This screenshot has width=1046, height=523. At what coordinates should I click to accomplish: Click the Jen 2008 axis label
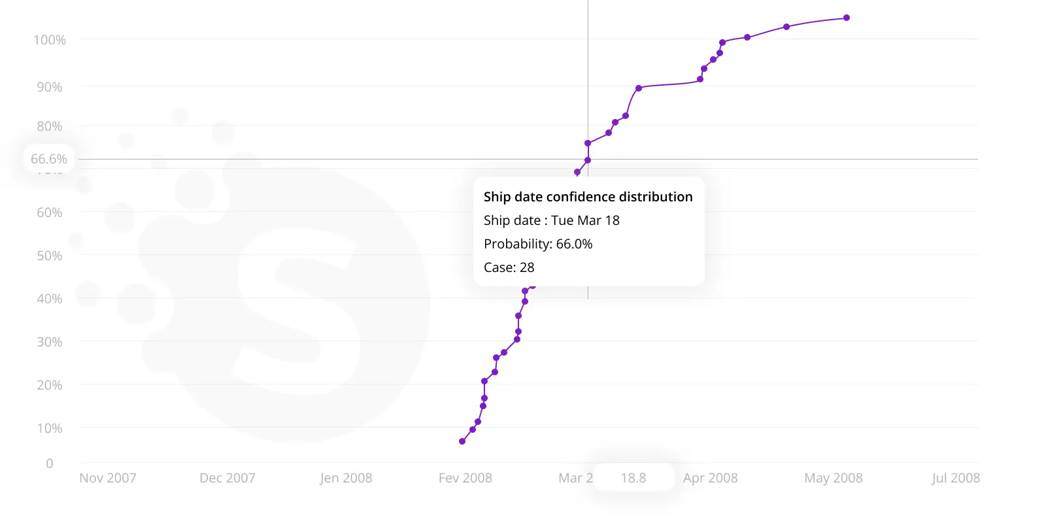tap(346, 478)
